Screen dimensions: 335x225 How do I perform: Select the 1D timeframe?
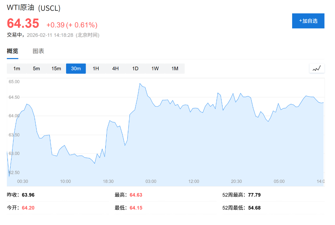pos(135,68)
